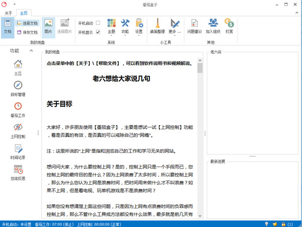Open 总结反思 calendar icon in sidebar
This screenshot has width=302, height=227.
coord(18,173)
